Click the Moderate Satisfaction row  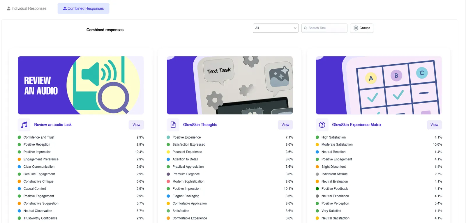[379, 145]
